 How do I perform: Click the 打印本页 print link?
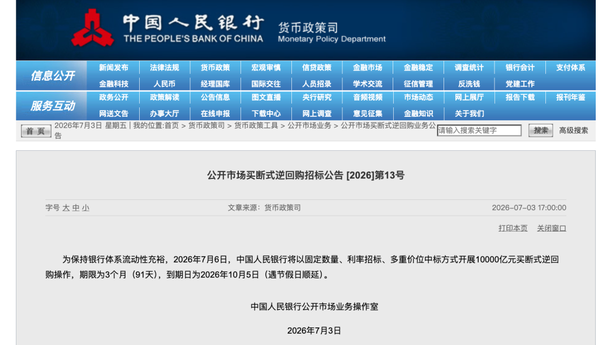click(x=513, y=228)
